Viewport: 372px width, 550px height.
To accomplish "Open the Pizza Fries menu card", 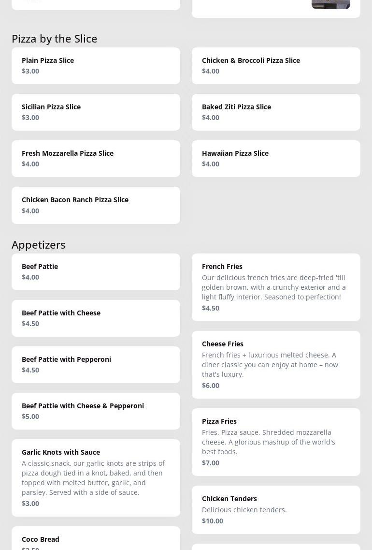I will click(276, 442).
